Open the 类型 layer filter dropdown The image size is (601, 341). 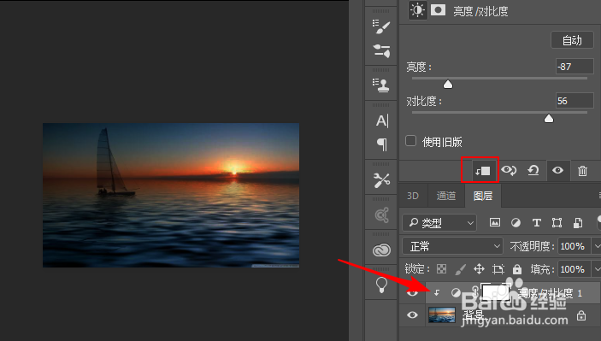click(x=439, y=222)
